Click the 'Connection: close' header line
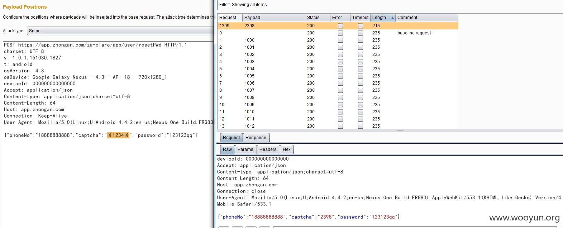Image resolution: width=563 pixels, height=228 pixels. (241, 191)
